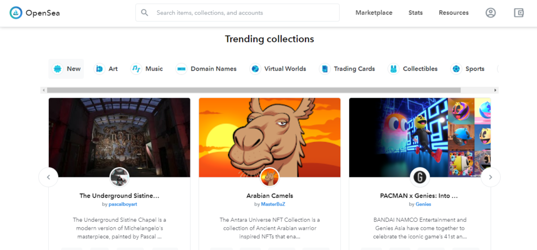Select the Collectibles bunny icon
This screenshot has width=537, height=250.
click(393, 69)
